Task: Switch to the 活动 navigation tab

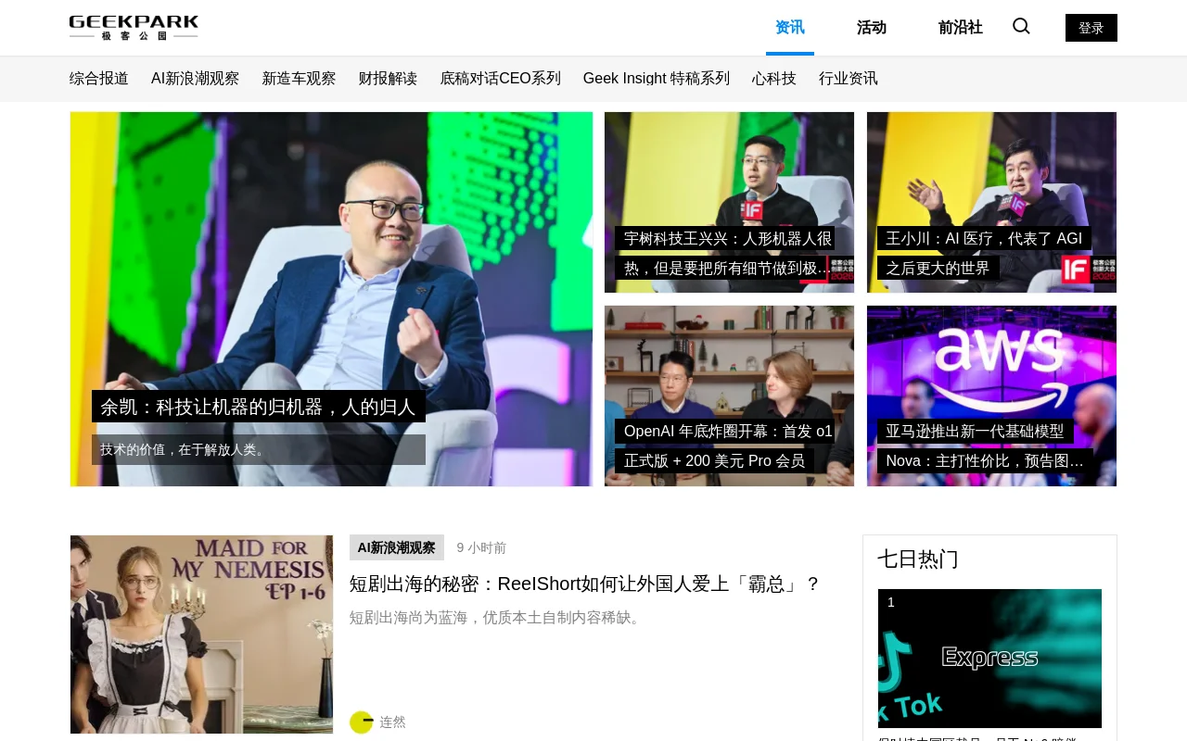Action: [x=872, y=28]
